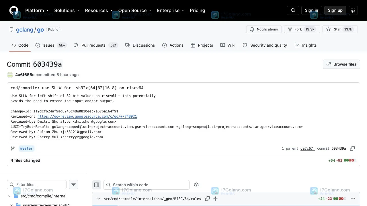Image resolution: width=367 pixels, height=206 pixels.
Task: Click the 521 pull requests counter
Action: [x=114, y=45]
